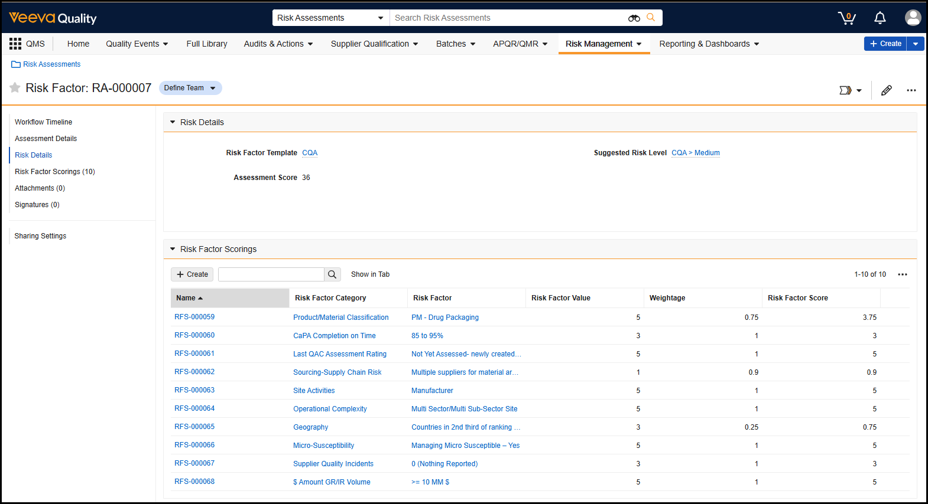Open the RFS-000063 record link
Image resolution: width=928 pixels, height=504 pixels.
194,390
